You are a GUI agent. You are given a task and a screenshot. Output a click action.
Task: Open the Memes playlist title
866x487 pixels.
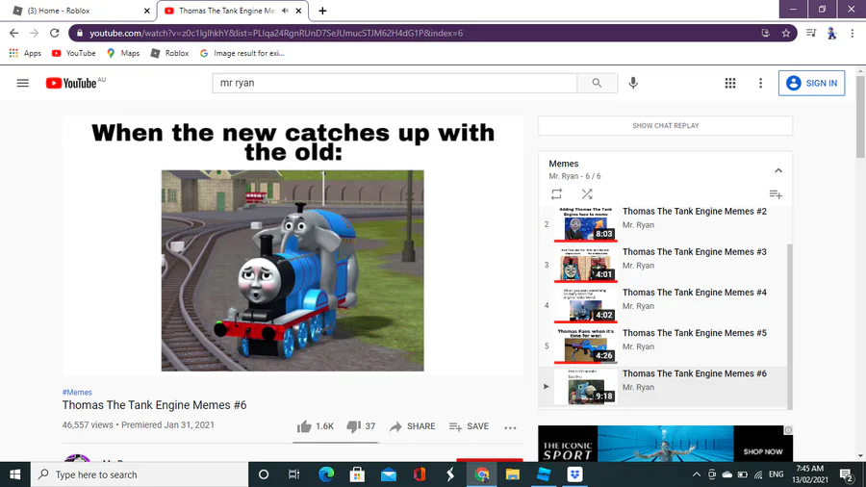point(563,164)
